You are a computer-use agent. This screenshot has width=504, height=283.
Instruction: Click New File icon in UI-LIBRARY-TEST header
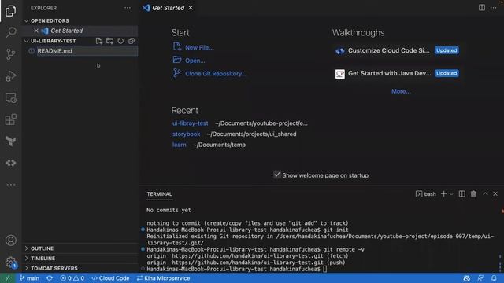click(99, 41)
